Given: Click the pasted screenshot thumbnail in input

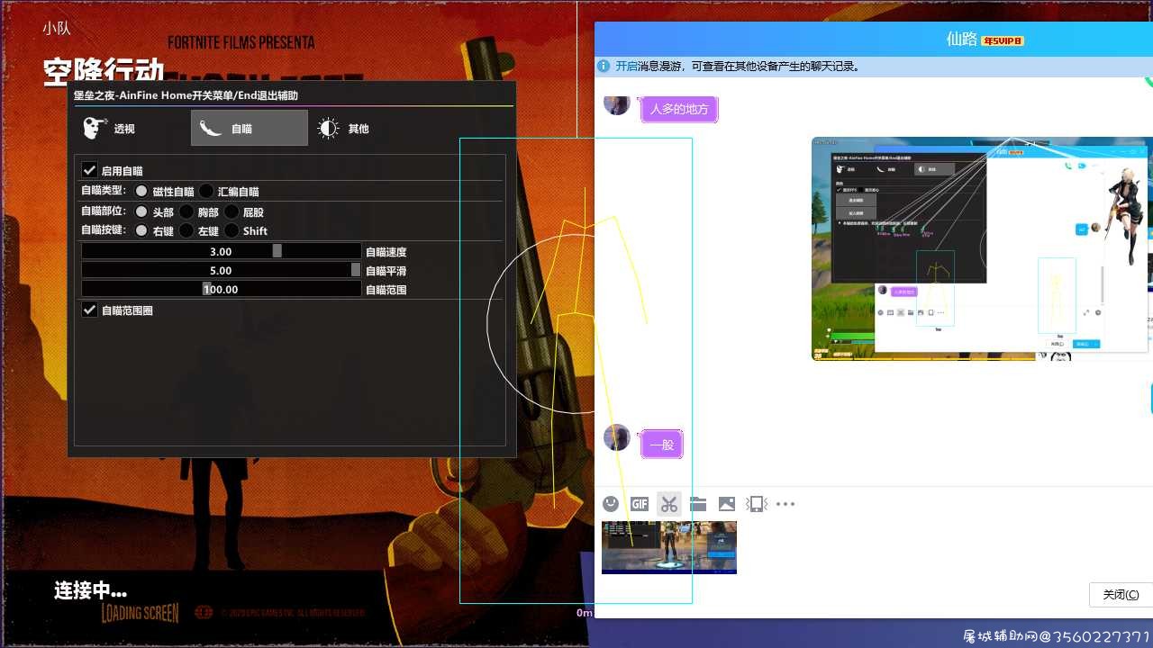Looking at the screenshot, I should pyautogui.click(x=669, y=547).
